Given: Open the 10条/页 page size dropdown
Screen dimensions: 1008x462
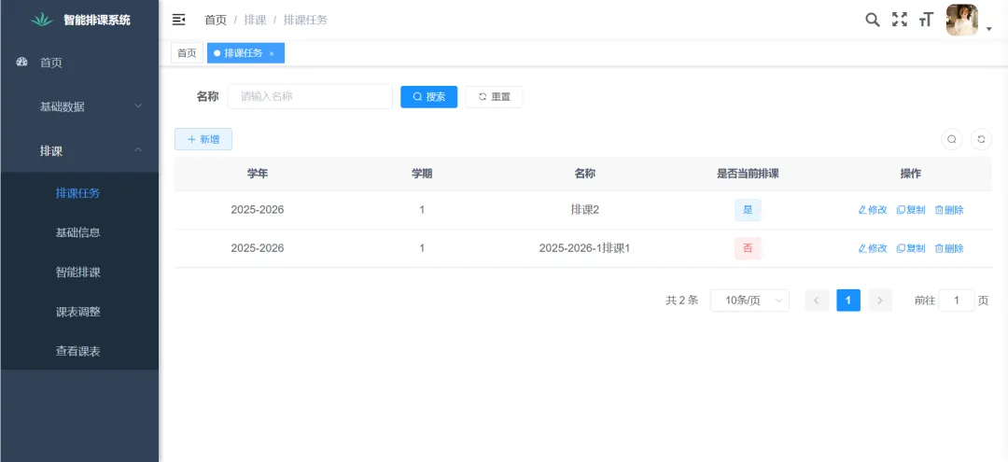Looking at the screenshot, I should [749, 301].
